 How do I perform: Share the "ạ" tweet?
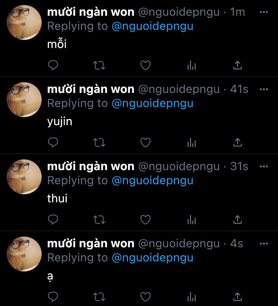pos(237,297)
